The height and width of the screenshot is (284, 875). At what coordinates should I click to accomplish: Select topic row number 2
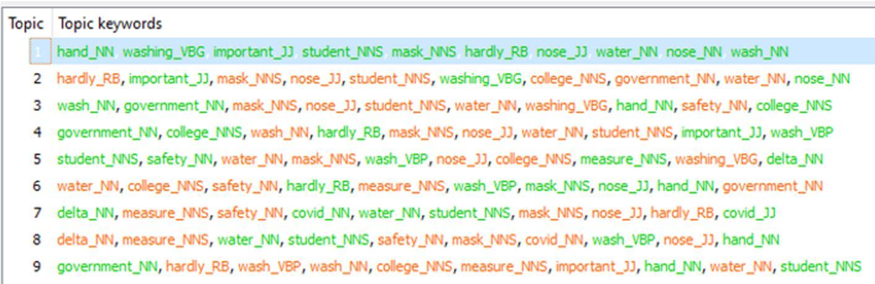(438, 78)
